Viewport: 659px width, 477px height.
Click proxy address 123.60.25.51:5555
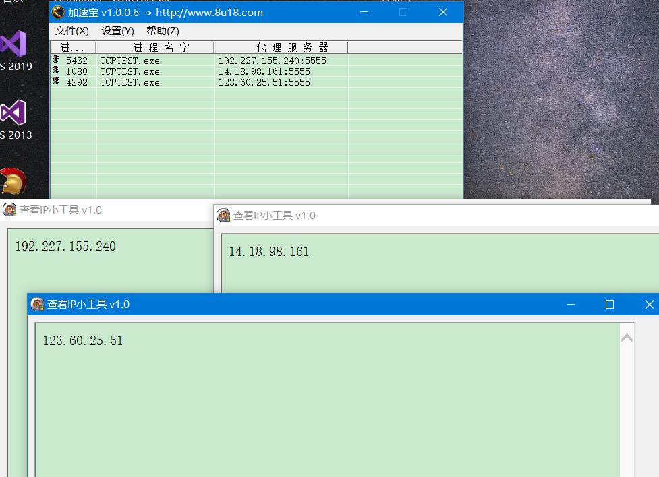coord(264,83)
